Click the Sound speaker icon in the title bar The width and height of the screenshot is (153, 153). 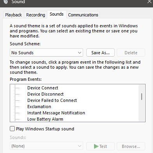6,2
